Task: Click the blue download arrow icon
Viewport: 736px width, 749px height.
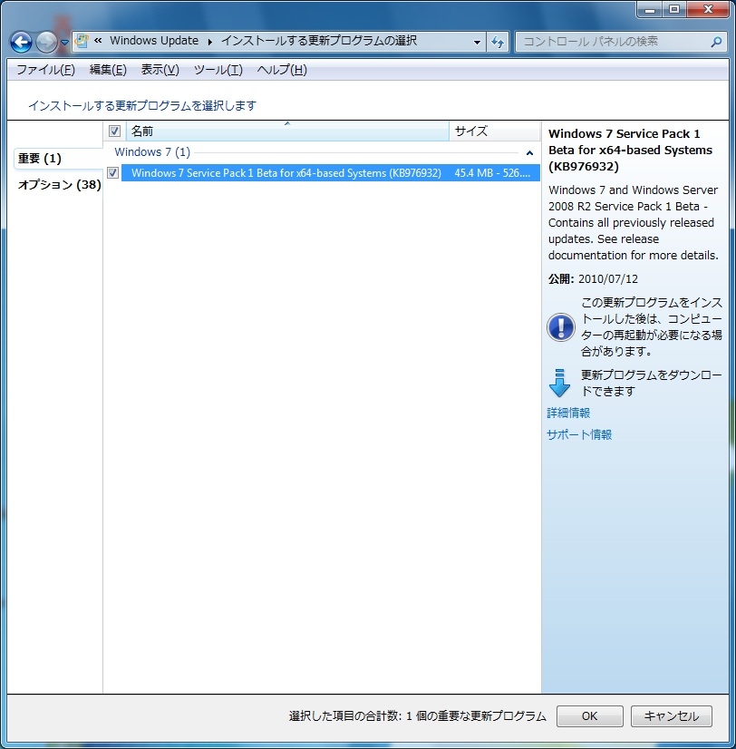Action: 559,383
